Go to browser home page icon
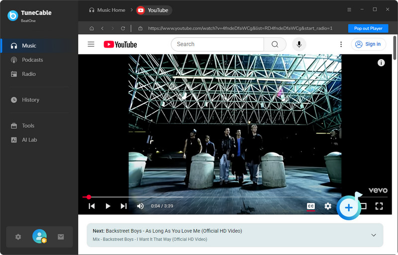This screenshot has height=255, width=398. (92, 28)
